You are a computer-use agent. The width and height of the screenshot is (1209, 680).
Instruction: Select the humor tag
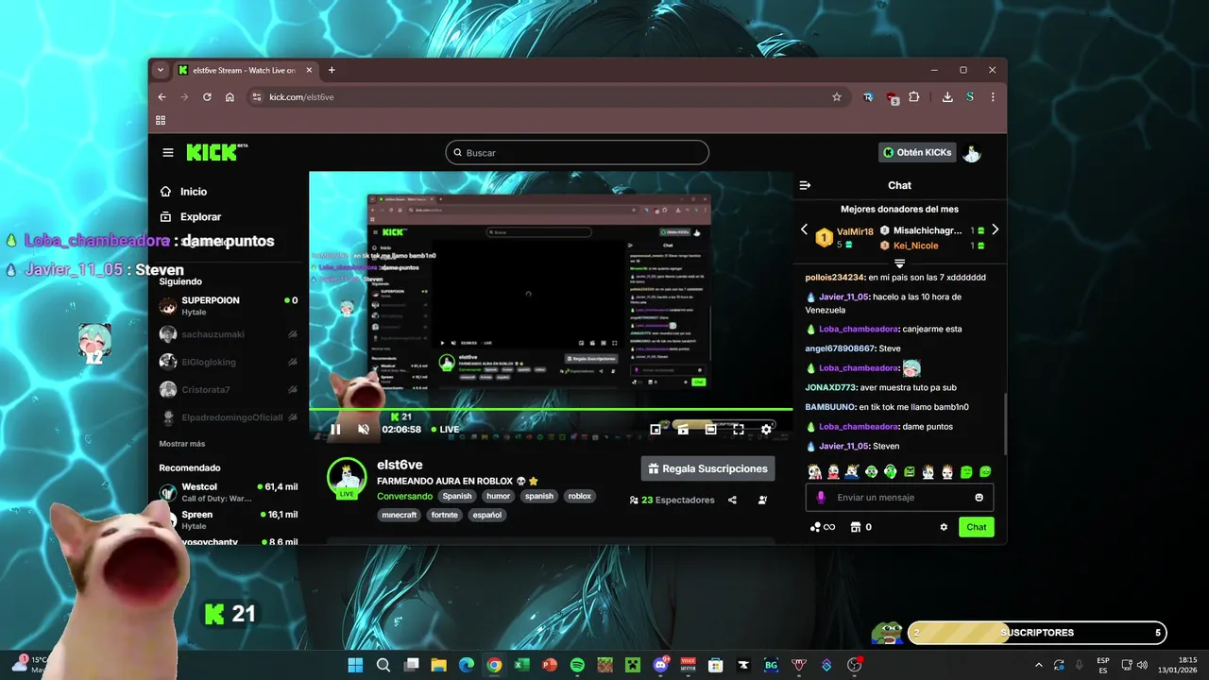(x=499, y=496)
